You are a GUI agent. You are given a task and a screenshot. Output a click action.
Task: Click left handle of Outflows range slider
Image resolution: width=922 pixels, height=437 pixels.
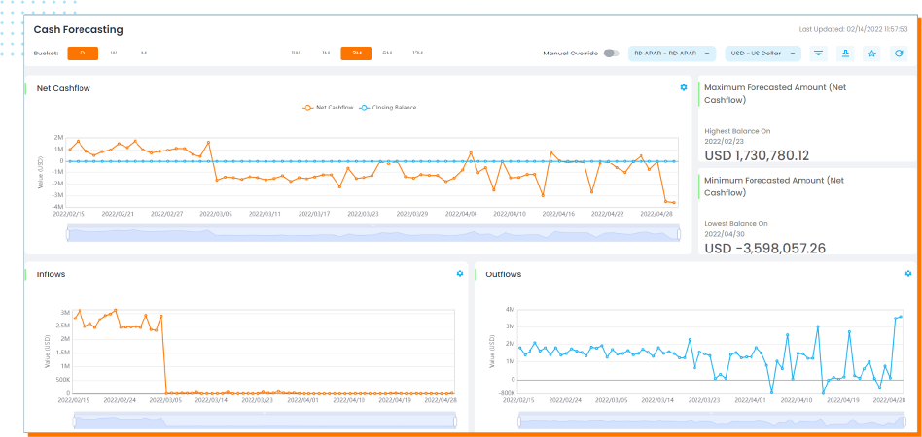pos(519,421)
